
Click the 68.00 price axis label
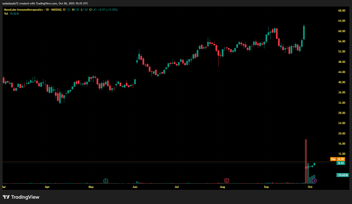341,11
